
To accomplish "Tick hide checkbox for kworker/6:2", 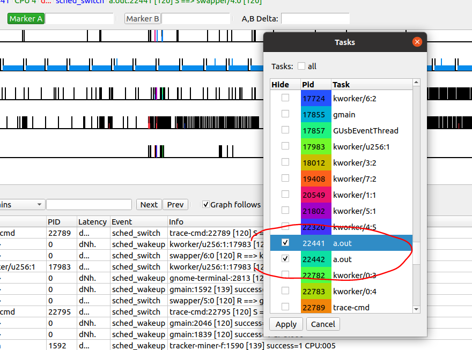I will (x=285, y=98).
